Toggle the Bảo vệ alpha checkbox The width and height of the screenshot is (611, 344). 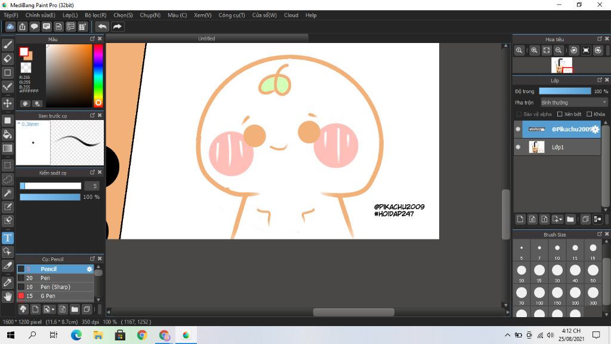[519, 114]
